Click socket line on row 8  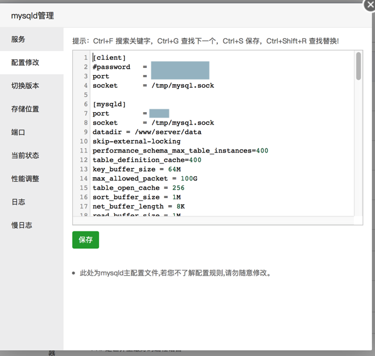[x=153, y=123]
